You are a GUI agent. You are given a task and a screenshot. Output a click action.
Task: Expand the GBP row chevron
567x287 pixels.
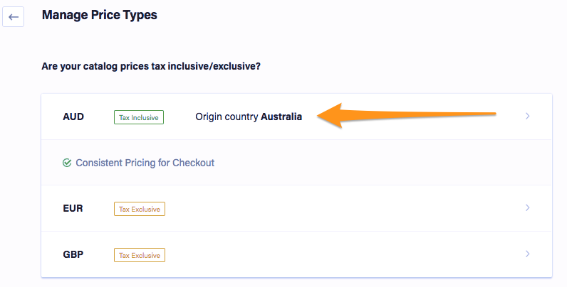click(527, 254)
